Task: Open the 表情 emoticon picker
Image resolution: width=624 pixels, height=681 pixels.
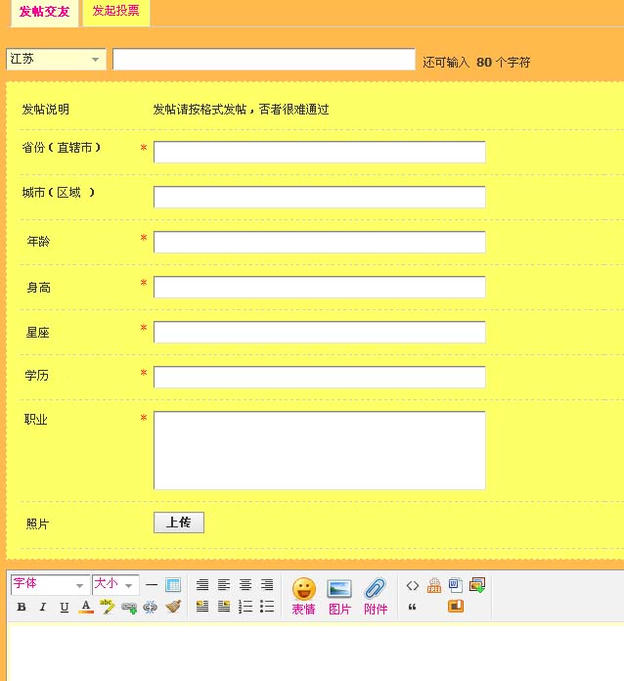Action: 303,596
